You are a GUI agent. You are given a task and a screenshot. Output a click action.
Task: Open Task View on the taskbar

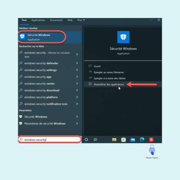95,140
